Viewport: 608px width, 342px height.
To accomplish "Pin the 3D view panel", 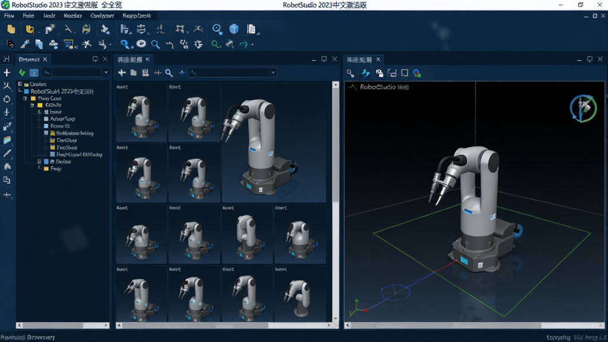I will pos(590,59).
